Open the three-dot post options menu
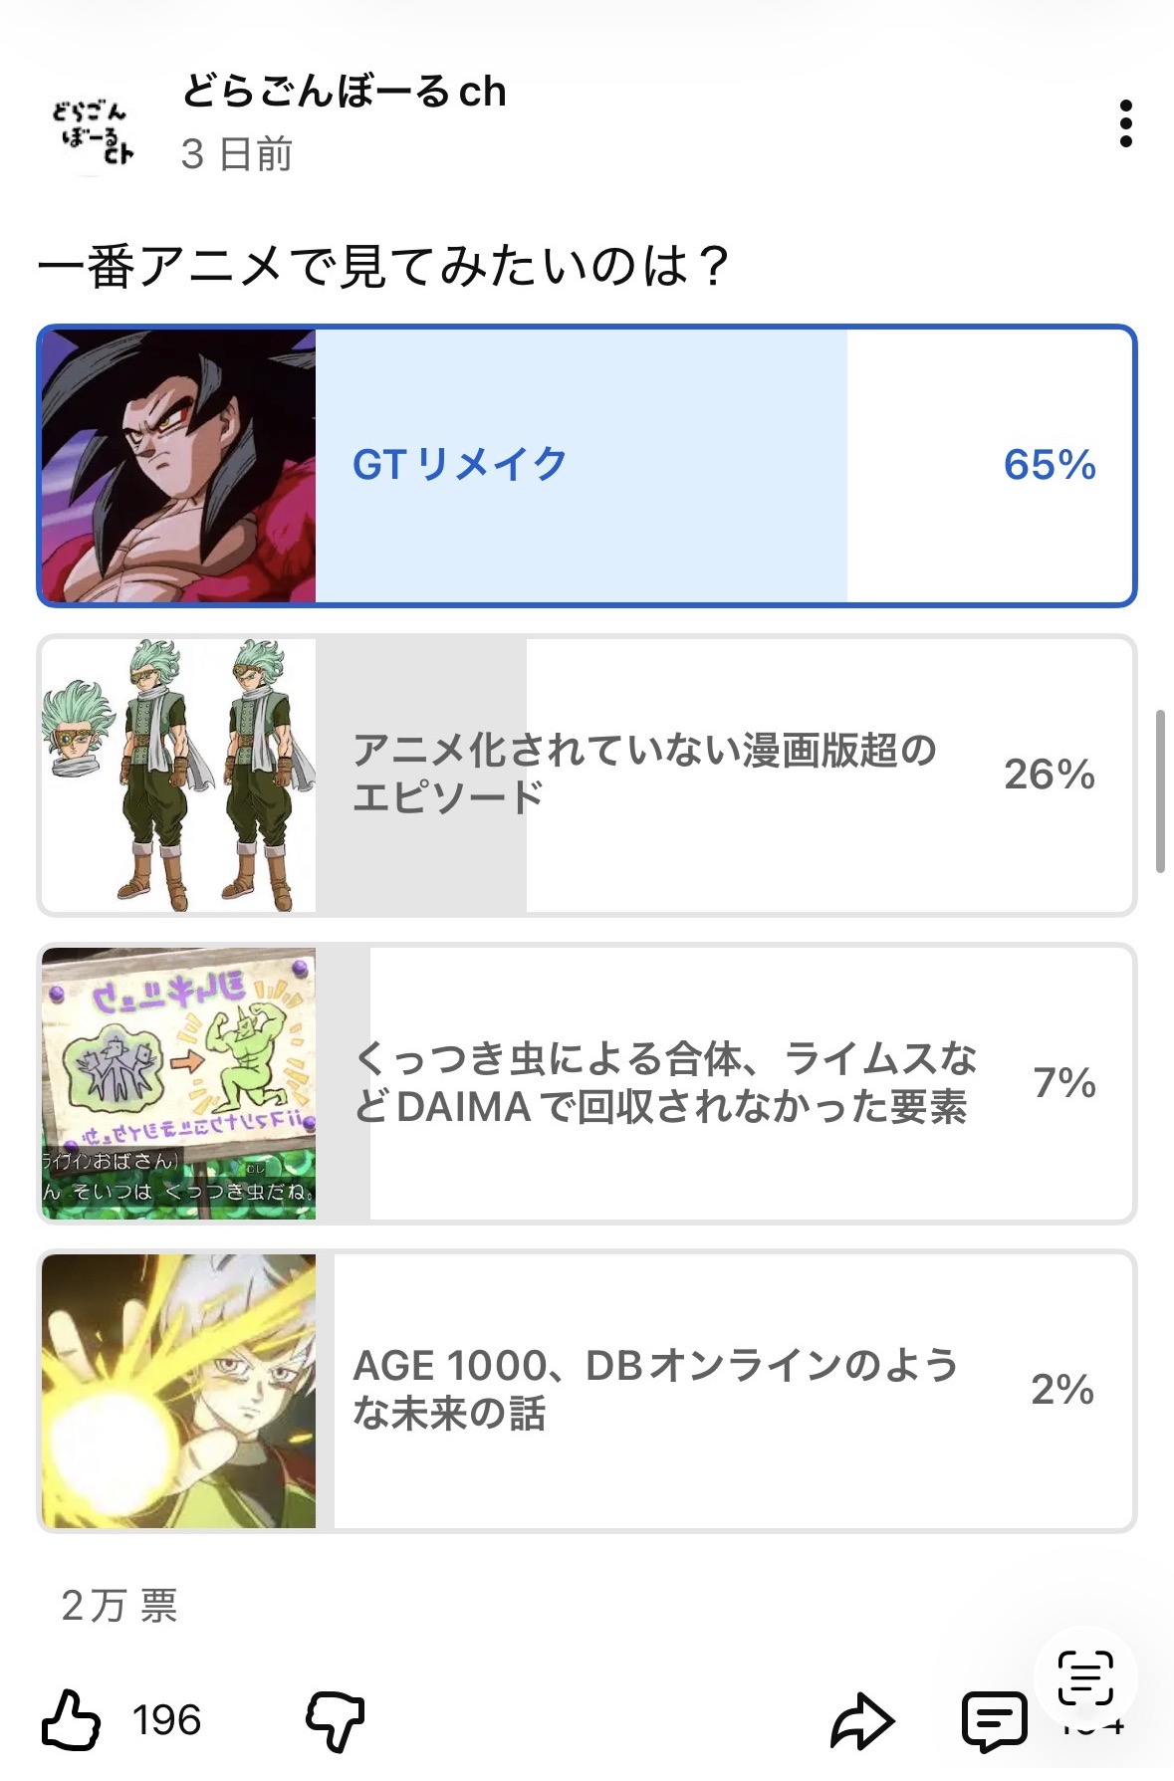Image resolution: width=1174 pixels, height=1781 pixels. (1125, 123)
